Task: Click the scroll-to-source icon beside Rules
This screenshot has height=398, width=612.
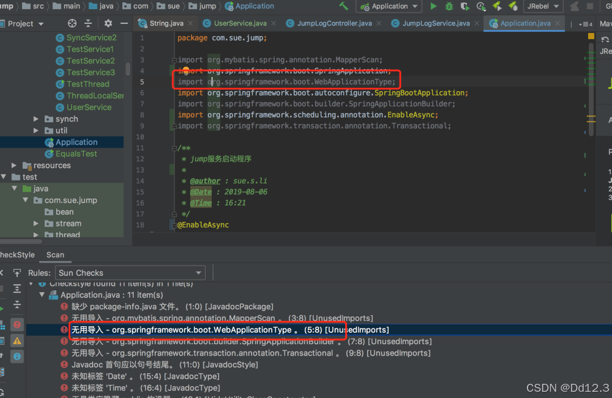Action: pyautogui.click(x=17, y=272)
